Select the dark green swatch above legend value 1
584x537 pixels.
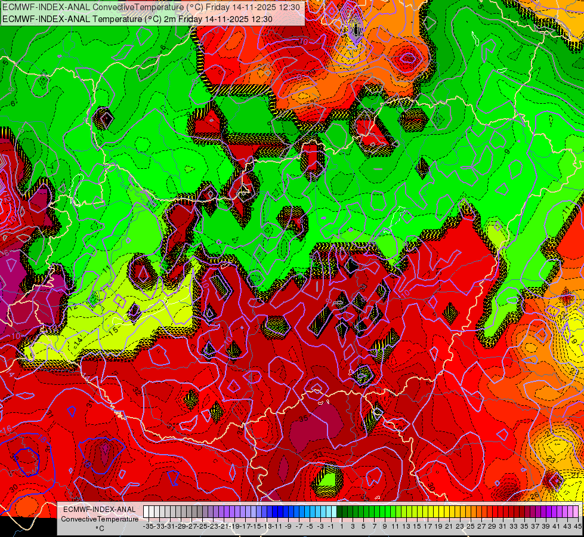[x=339, y=511]
